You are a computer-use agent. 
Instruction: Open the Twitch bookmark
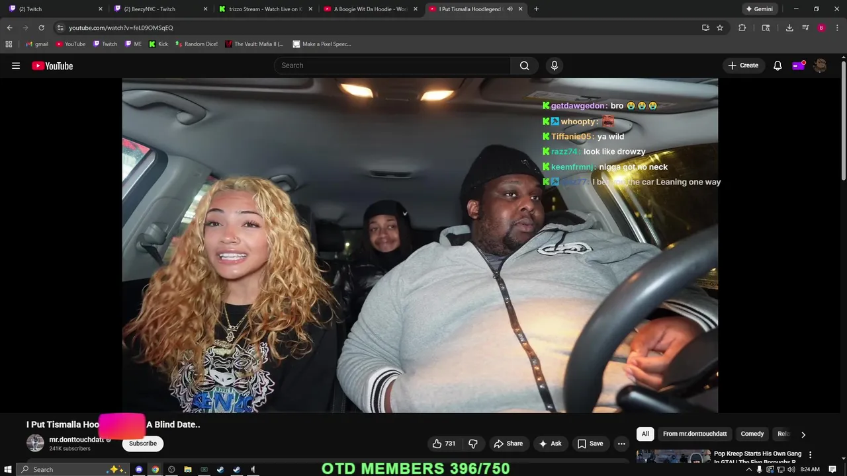[105, 44]
